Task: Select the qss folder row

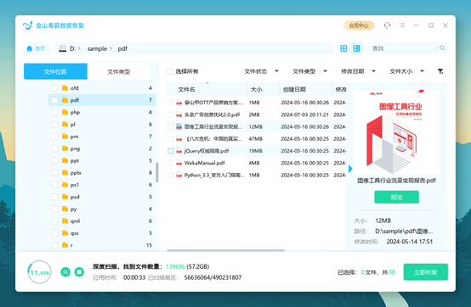Action: (x=102, y=233)
